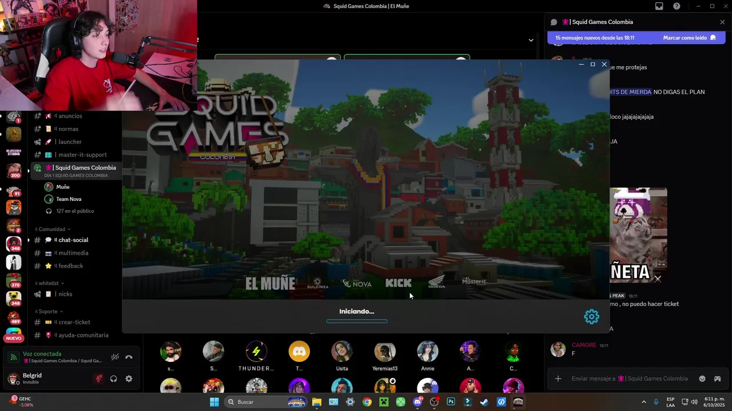Click CAMORE's username in chat
732x411 pixels.
[584, 345]
